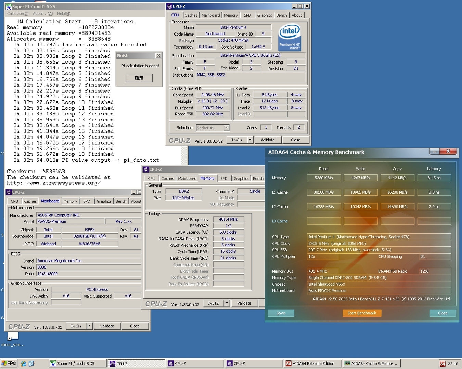Open Mainboard tab in Memory CPU-Z window
The image size is (462, 369).
(x=187, y=179)
